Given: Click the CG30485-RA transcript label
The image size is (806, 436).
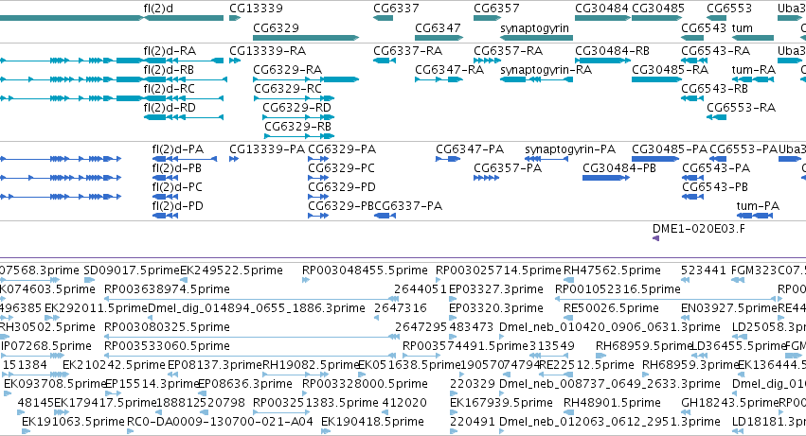Looking at the screenshot, I should 670,69.
